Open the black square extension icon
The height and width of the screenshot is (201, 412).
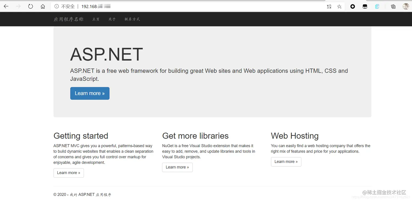[365, 7]
